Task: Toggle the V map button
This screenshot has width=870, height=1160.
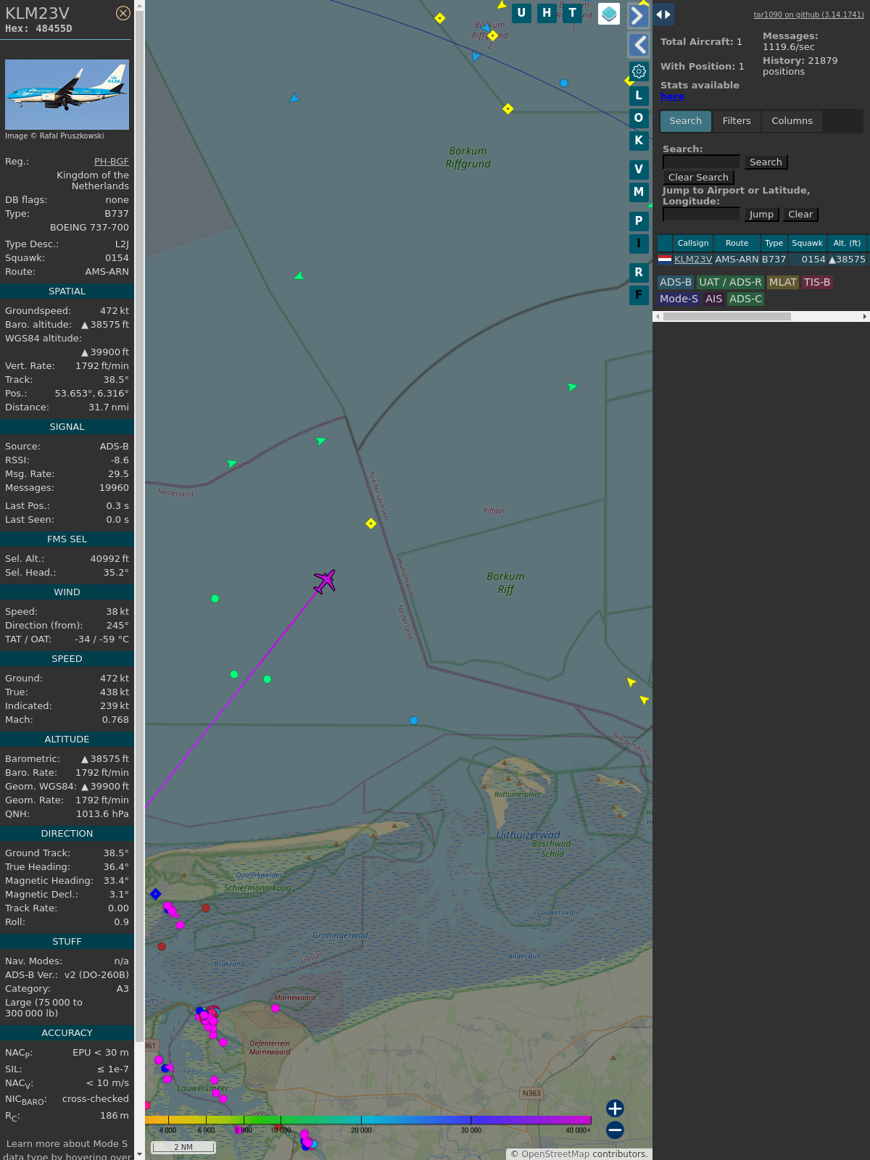Action: point(639,170)
